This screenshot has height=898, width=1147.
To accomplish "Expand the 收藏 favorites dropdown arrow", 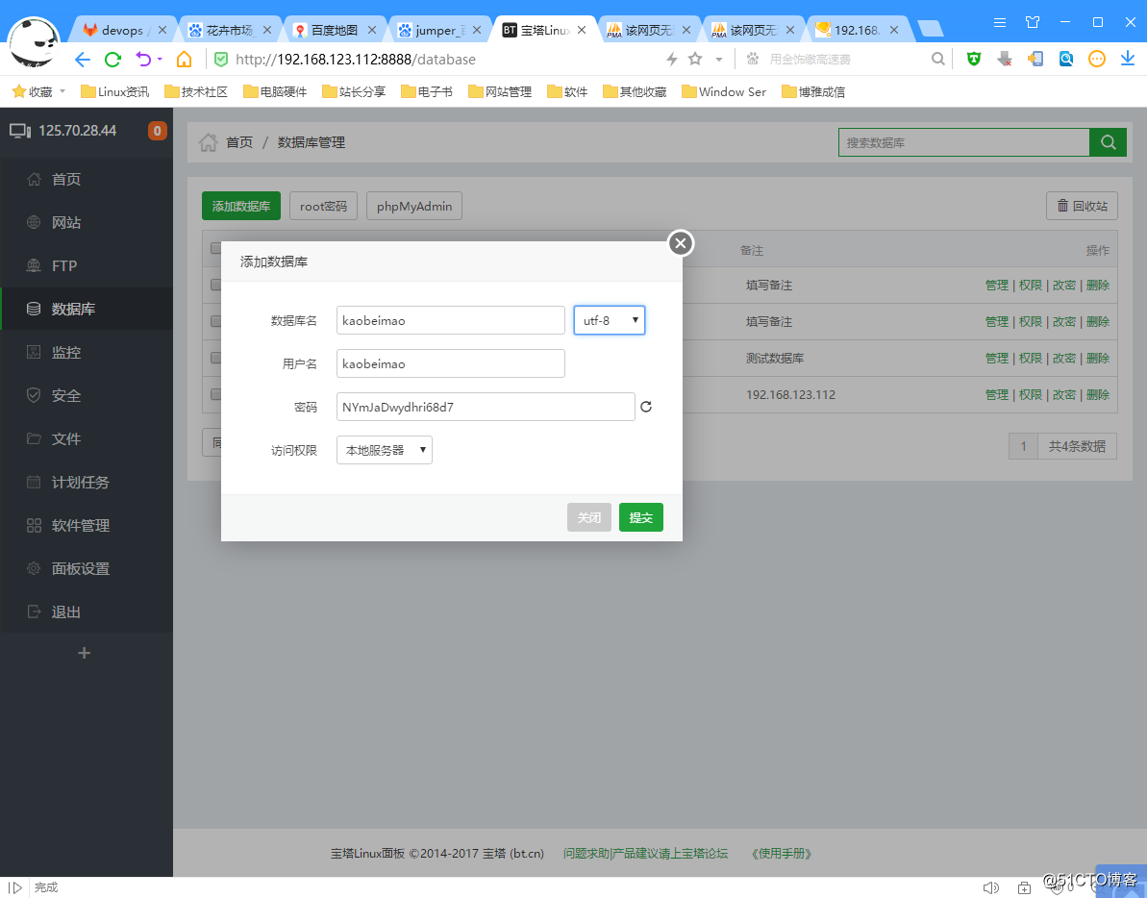I will point(62,91).
